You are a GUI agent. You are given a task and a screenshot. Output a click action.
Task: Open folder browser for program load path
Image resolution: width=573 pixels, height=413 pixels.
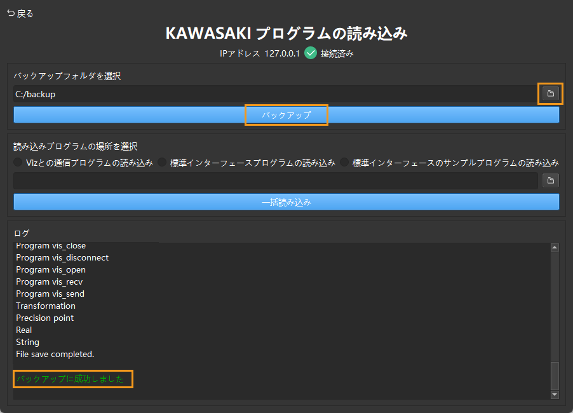tap(550, 180)
